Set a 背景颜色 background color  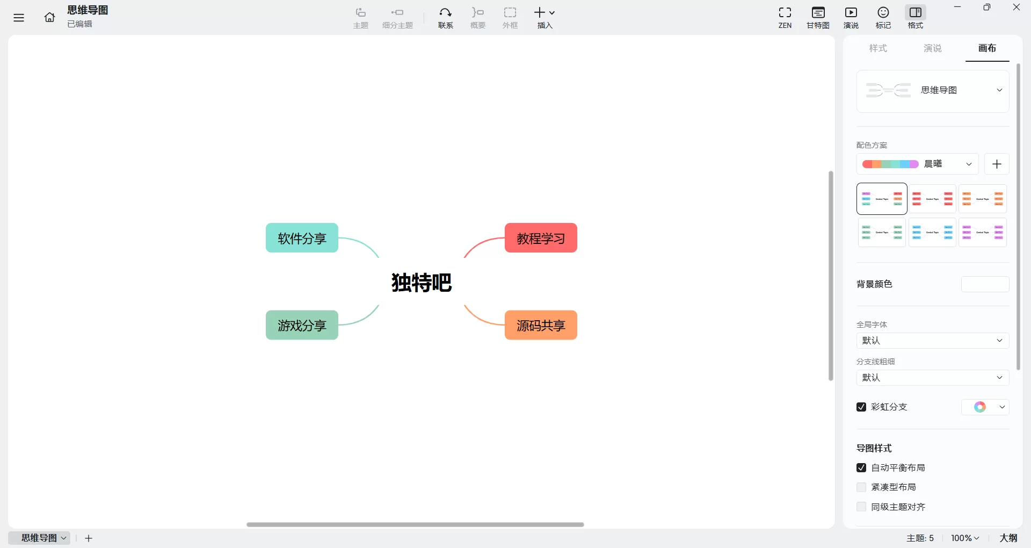coord(985,284)
